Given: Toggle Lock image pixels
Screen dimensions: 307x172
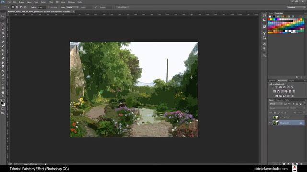Looking at the screenshot, I should [x=279, y=113].
